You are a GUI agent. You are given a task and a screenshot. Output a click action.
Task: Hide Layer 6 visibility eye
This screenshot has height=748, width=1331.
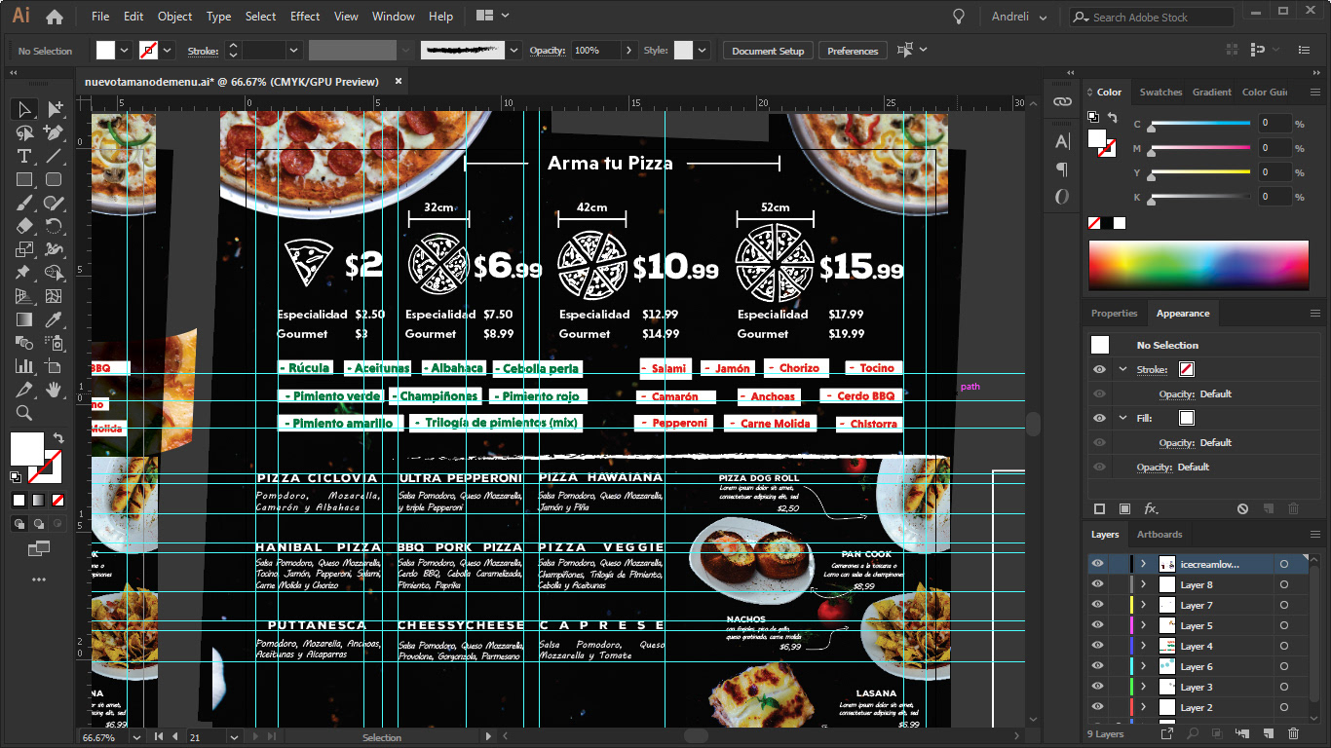click(x=1098, y=666)
